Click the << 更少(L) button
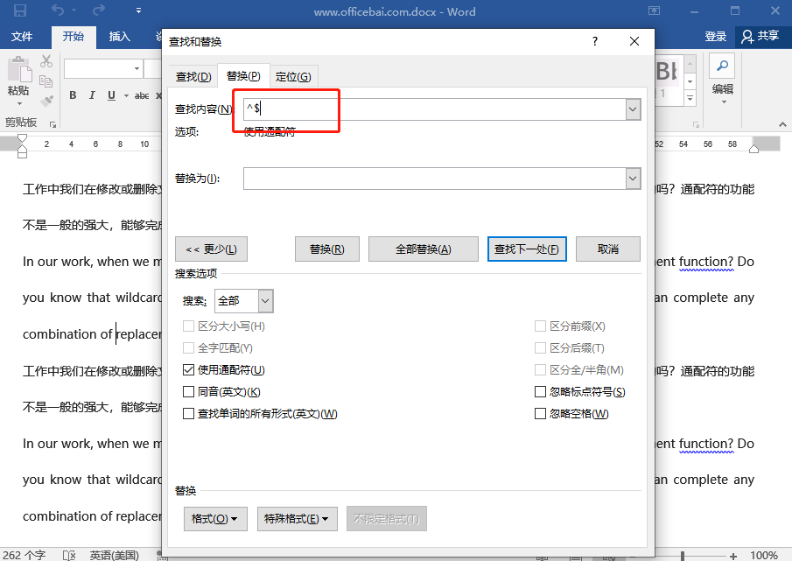This screenshot has height=561, width=792. pos(211,249)
